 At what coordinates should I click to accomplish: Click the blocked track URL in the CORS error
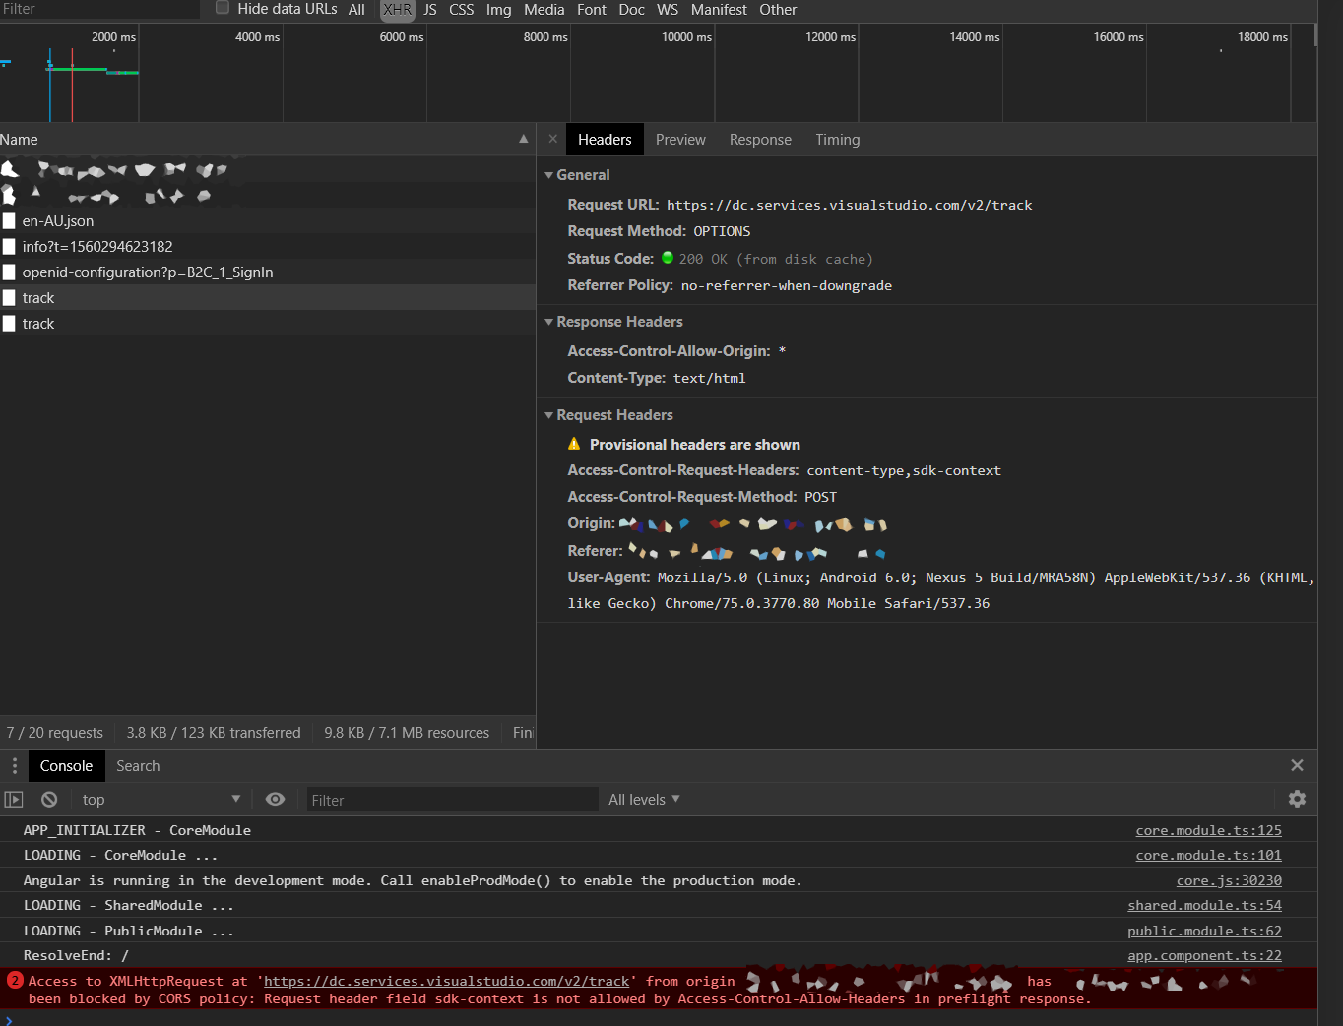click(446, 981)
